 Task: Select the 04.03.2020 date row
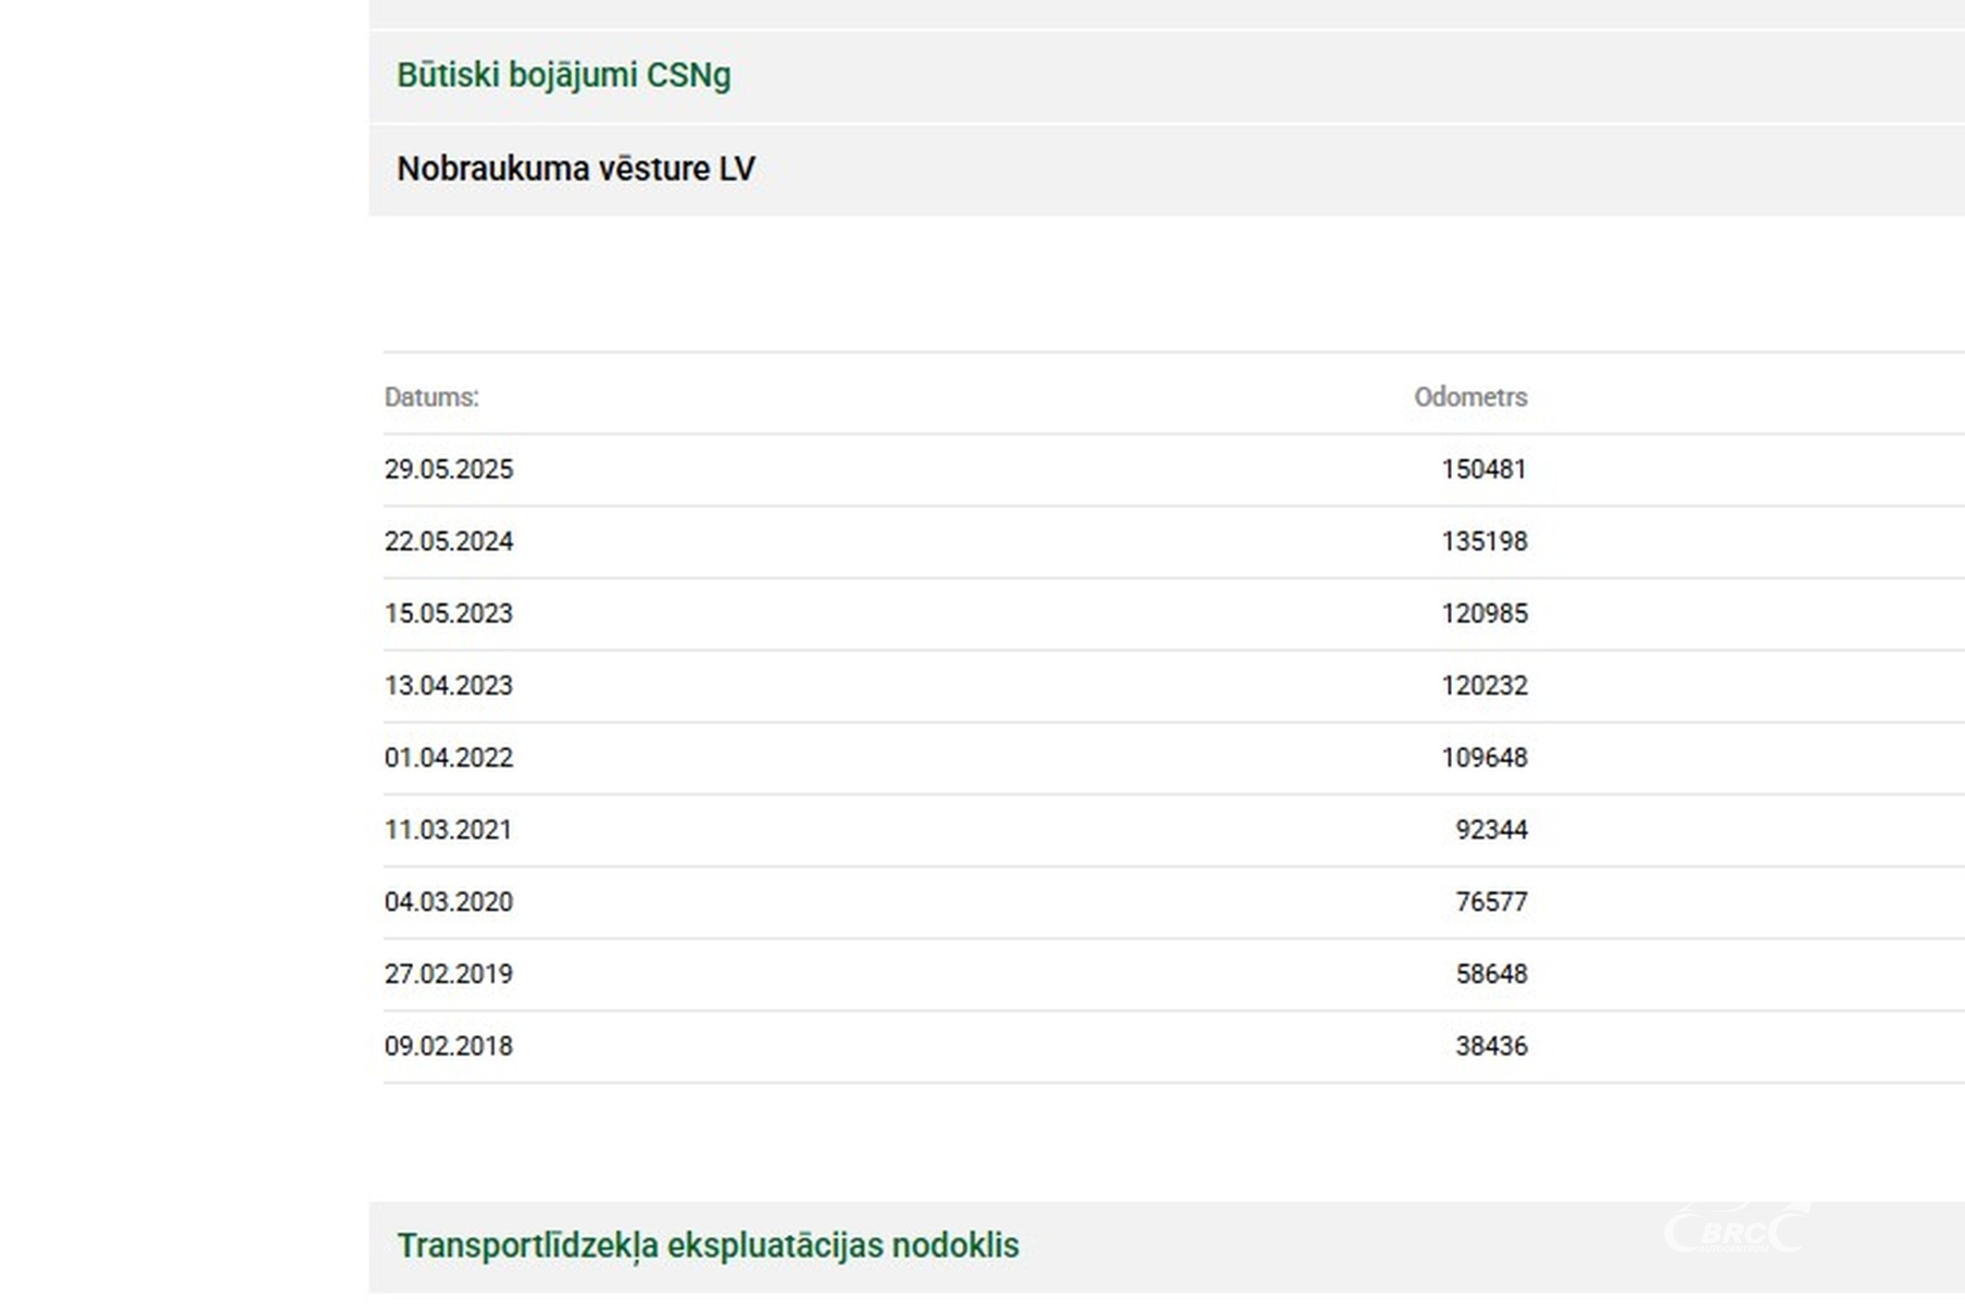[448, 902]
